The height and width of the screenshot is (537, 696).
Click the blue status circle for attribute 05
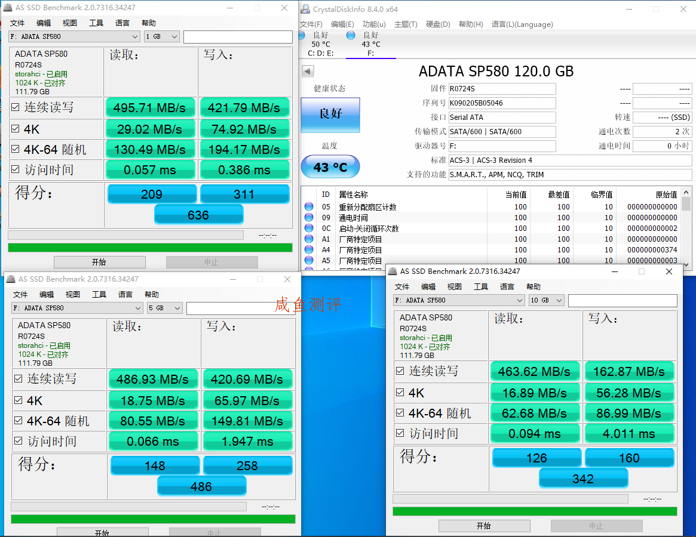309,206
